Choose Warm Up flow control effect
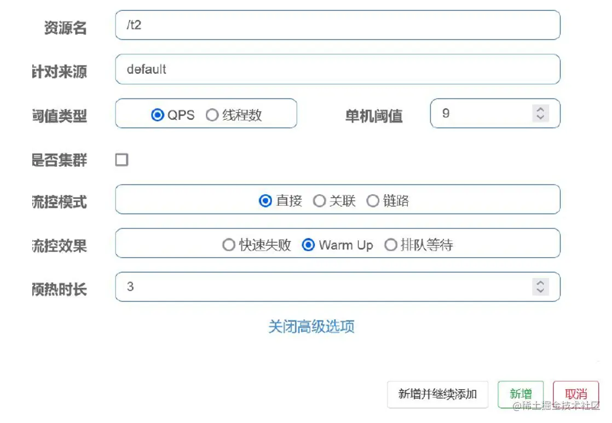 coord(309,245)
